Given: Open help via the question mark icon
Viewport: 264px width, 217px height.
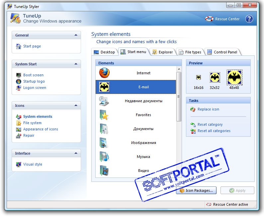Looking at the screenshot, I should click(249, 19).
